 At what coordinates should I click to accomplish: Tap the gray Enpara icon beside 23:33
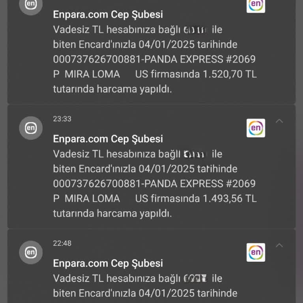(31, 128)
